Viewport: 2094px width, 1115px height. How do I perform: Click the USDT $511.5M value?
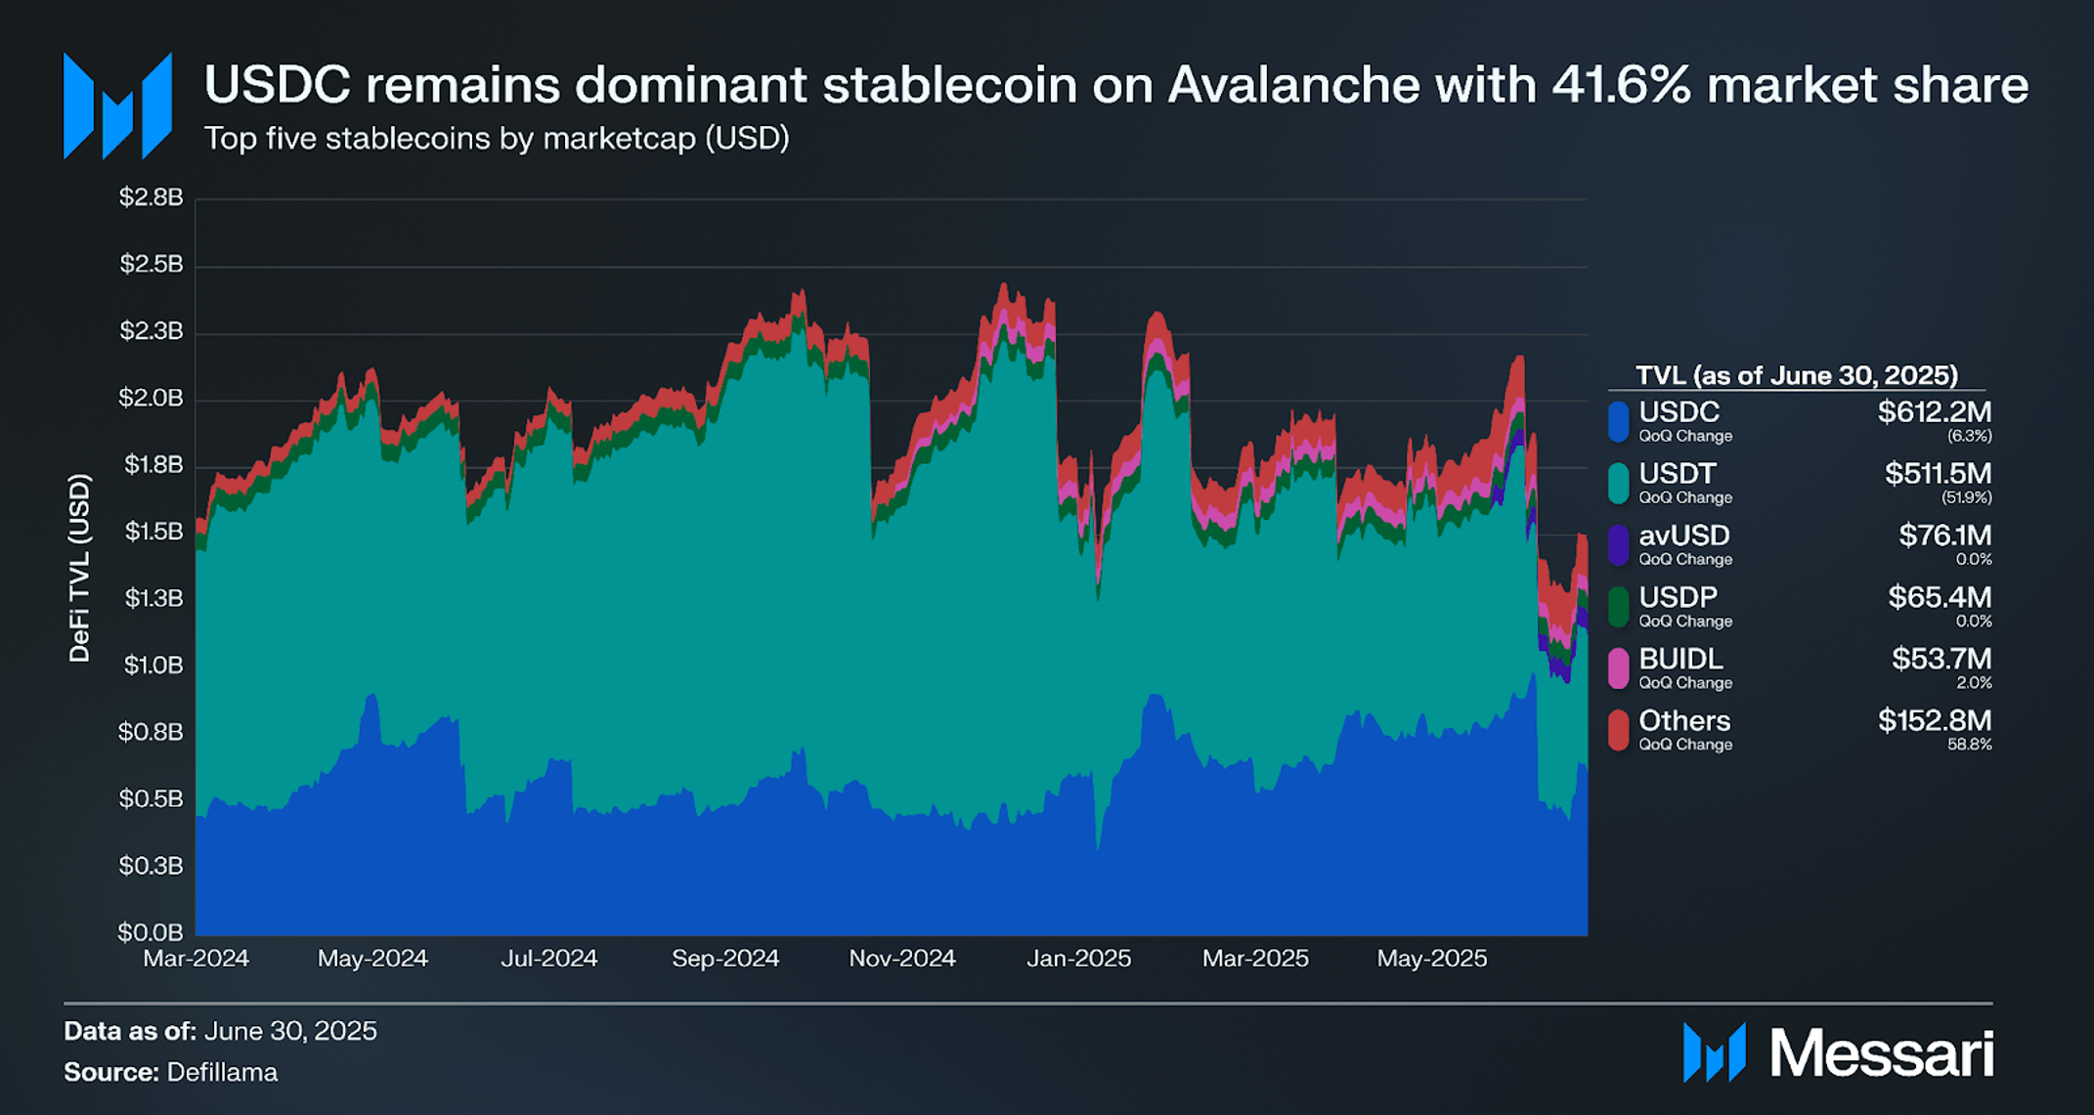click(x=1938, y=474)
